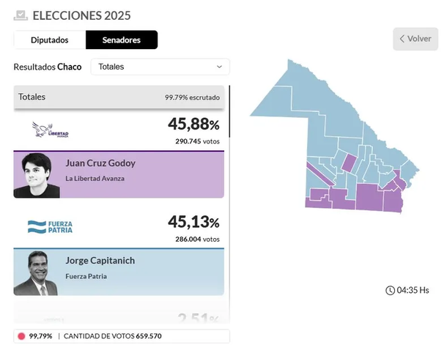Click the red dot scrutiny indicator
447x350 pixels.
[x=21, y=336]
